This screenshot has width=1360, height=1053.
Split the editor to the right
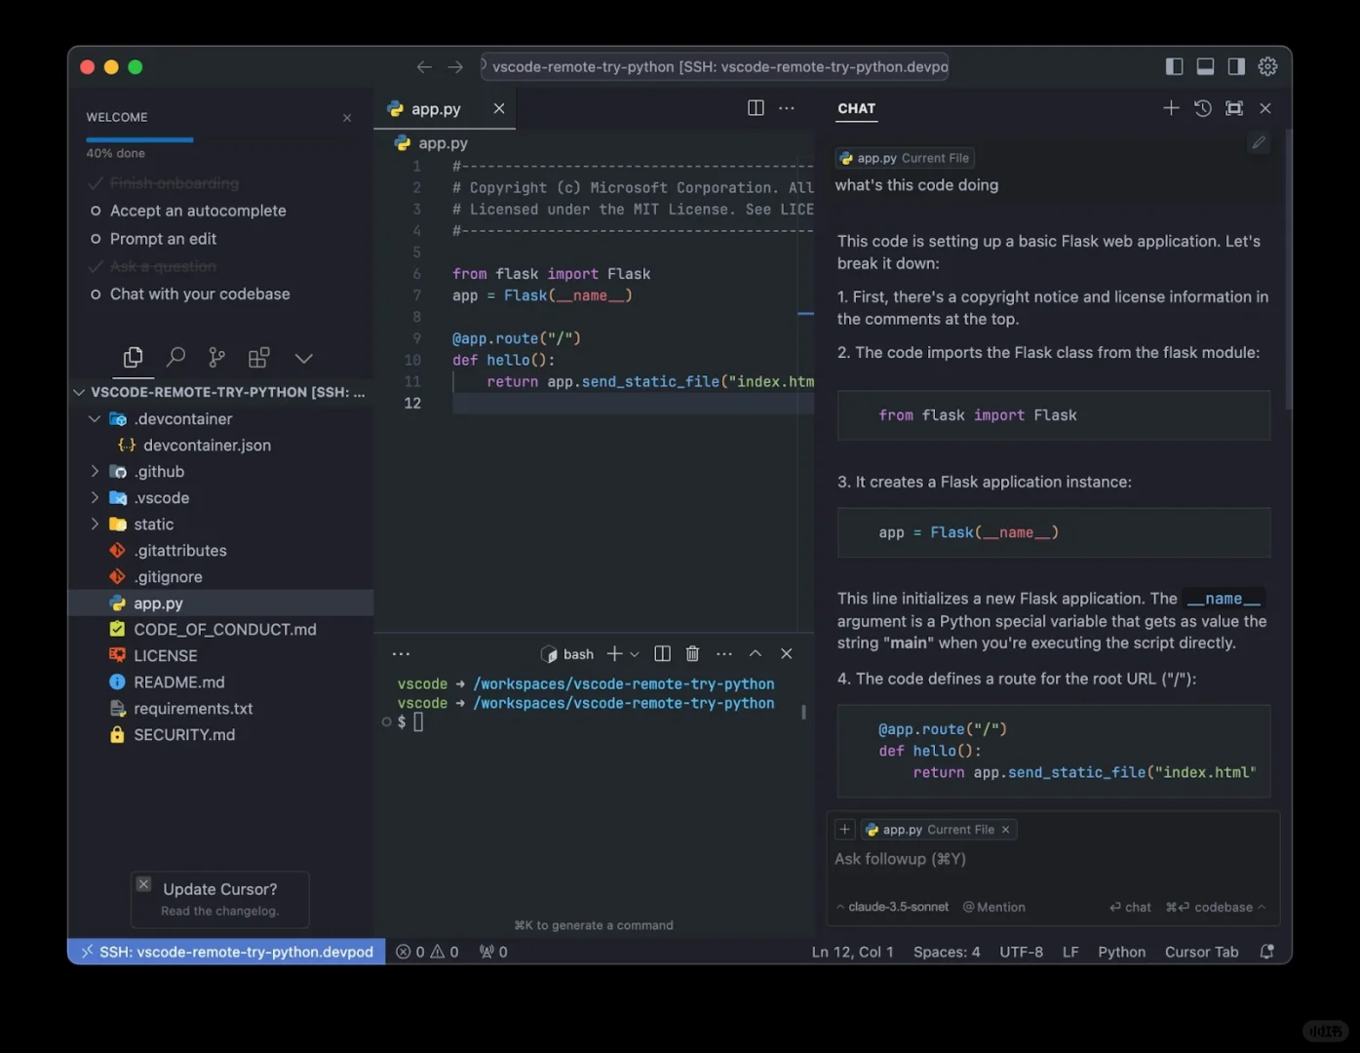(756, 108)
